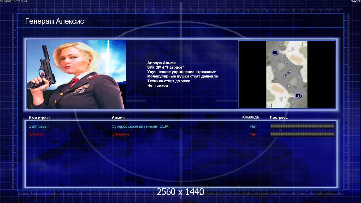The image size is (361, 203).
Task: Click the text 'Техника стоит дороже'
Action: (169, 81)
